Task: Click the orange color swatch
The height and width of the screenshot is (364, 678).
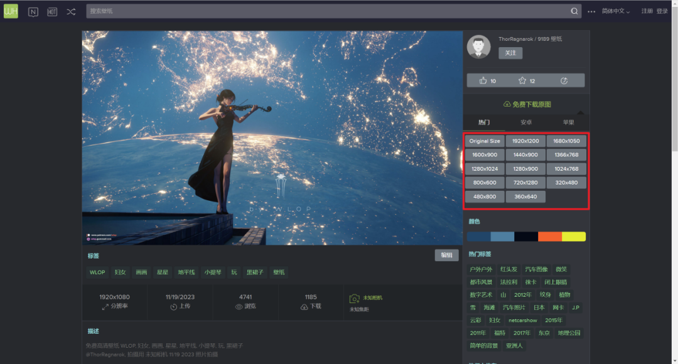Action: point(550,237)
